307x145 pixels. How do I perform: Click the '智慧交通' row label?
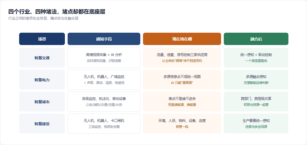(42, 58)
